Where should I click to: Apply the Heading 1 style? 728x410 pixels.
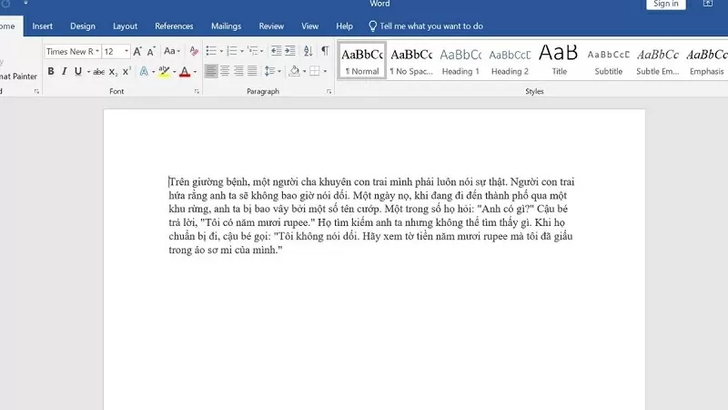tap(460, 60)
